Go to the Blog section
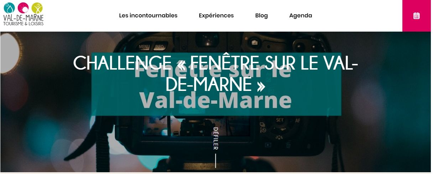The image size is (433, 174). click(261, 16)
